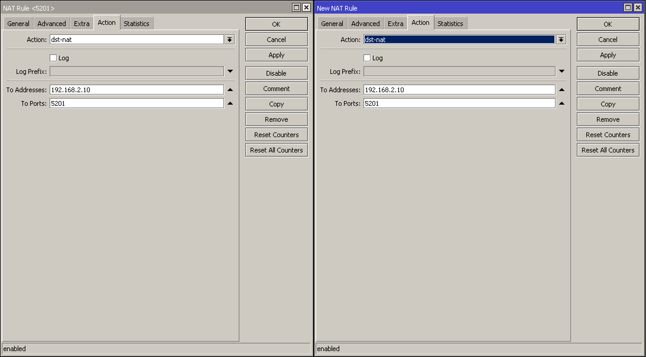Screen dimensions: 646x357
Task: Click OK in New NAT Rule window
Action: point(608,24)
